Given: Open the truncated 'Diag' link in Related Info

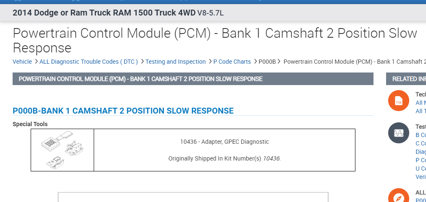Looking at the screenshot, I should tap(421, 152).
